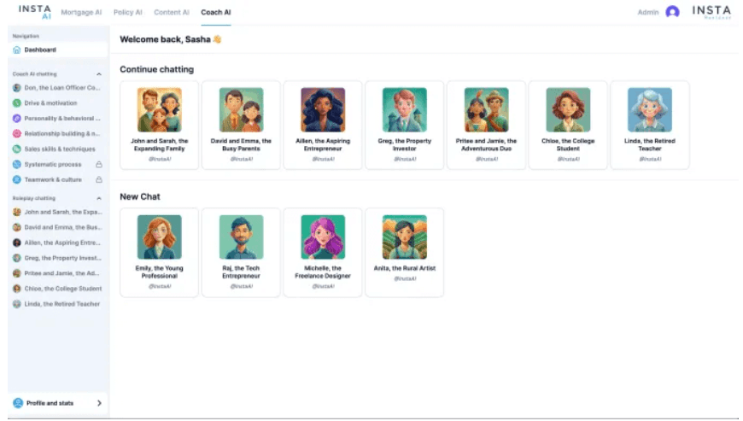Click the lock icon beside Teamwork & culture
This screenshot has width=743, height=421.
point(99,180)
